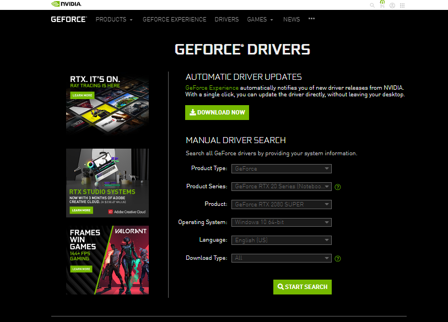Click Learn More on RTX Studio Systems banner
Viewport: 448px width, 322px height.
click(x=81, y=210)
